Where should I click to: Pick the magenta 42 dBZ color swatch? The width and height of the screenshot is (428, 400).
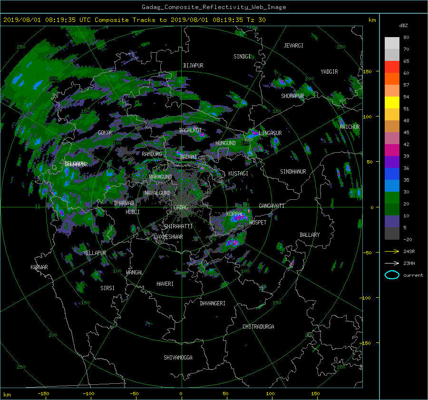pyautogui.click(x=392, y=150)
